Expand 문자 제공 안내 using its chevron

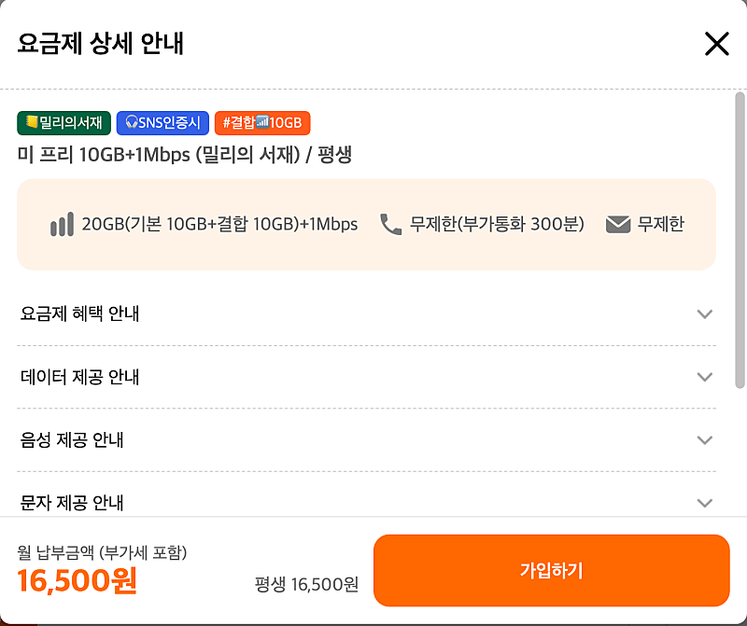coord(705,503)
